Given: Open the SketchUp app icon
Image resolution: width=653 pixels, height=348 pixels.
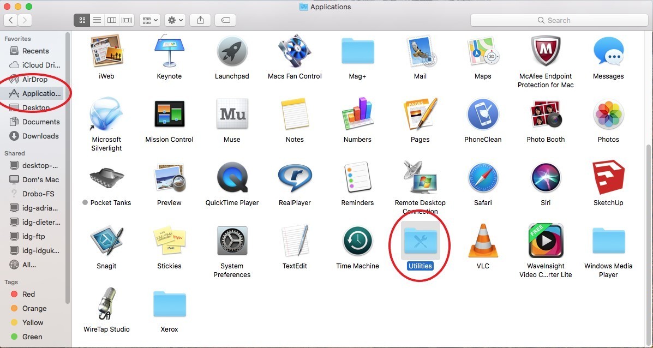Looking at the screenshot, I should [608, 178].
